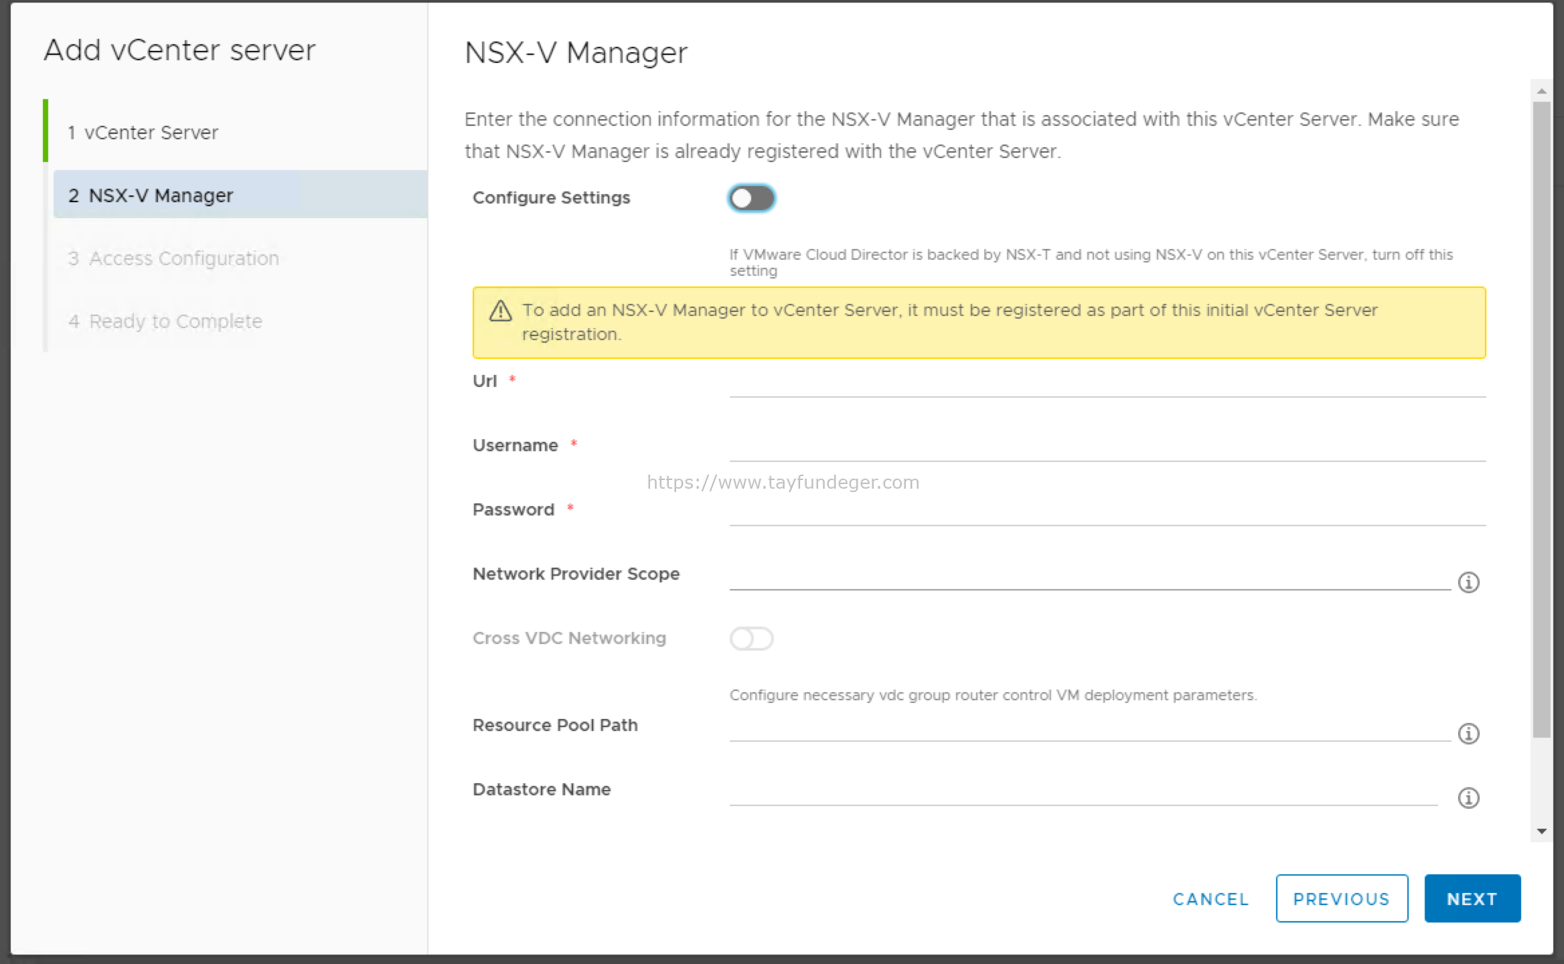Image resolution: width=1564 pixels, height=964 pixels.
Task: Click the 'Add vCenter server' title
Action: [x=179, y=50]
